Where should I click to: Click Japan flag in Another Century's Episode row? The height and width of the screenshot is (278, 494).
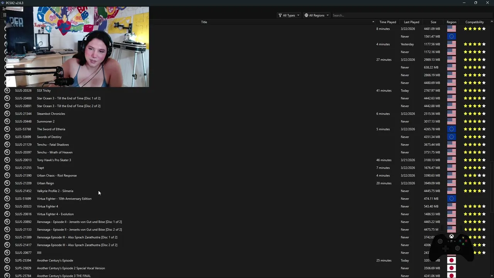point(451,260)
